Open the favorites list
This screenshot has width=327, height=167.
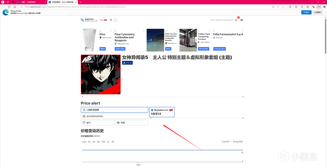click(302, 7)
